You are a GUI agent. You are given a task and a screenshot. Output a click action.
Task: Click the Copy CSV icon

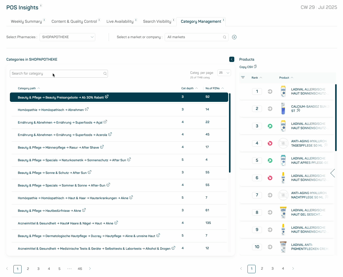tap(255, 66)
